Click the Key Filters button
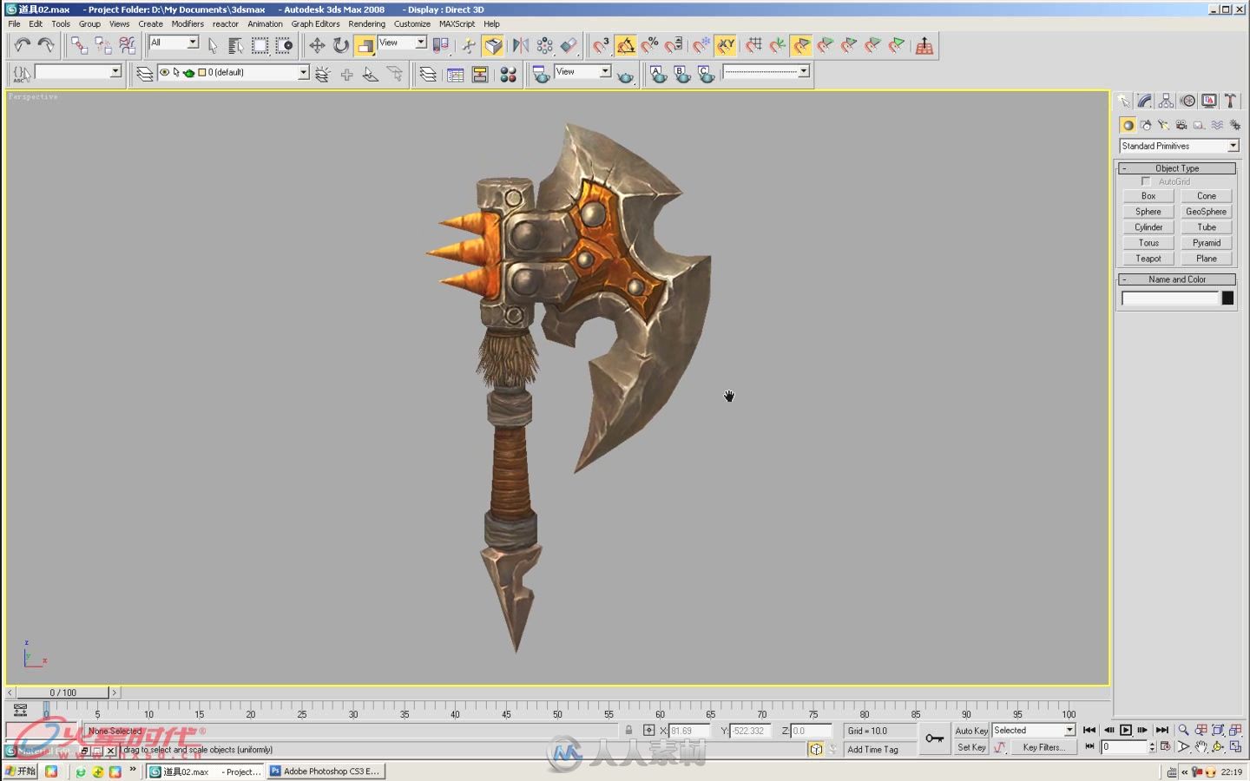The width and height of the screenshot is (1250, 781). [1044, 747]
